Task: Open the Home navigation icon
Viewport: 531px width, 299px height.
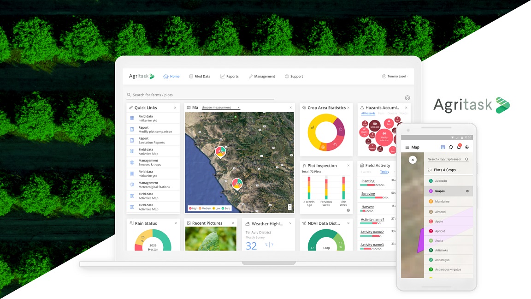Action: pyautogui.click(x=166, y=76)
